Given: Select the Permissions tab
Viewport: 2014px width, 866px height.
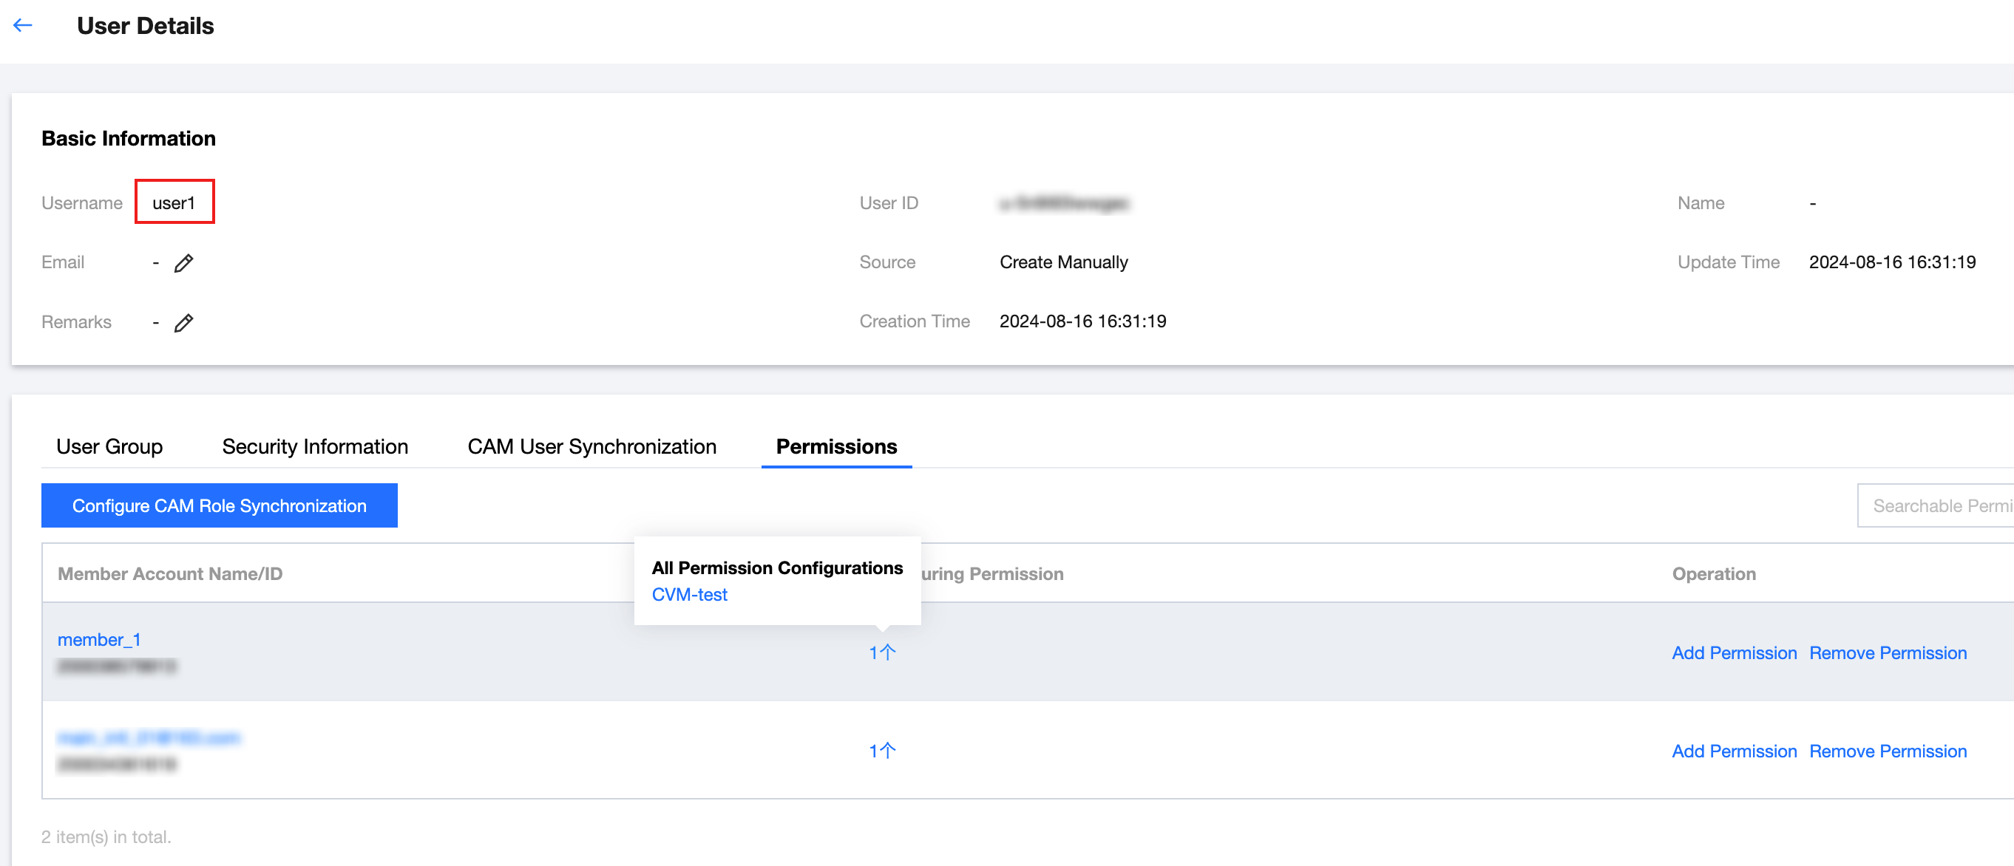Looking at the screenshot, I should [x=835, y=446].
